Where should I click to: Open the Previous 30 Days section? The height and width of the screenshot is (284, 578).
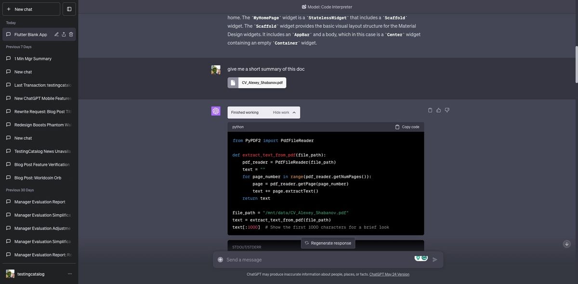click(x=19, y=189)
